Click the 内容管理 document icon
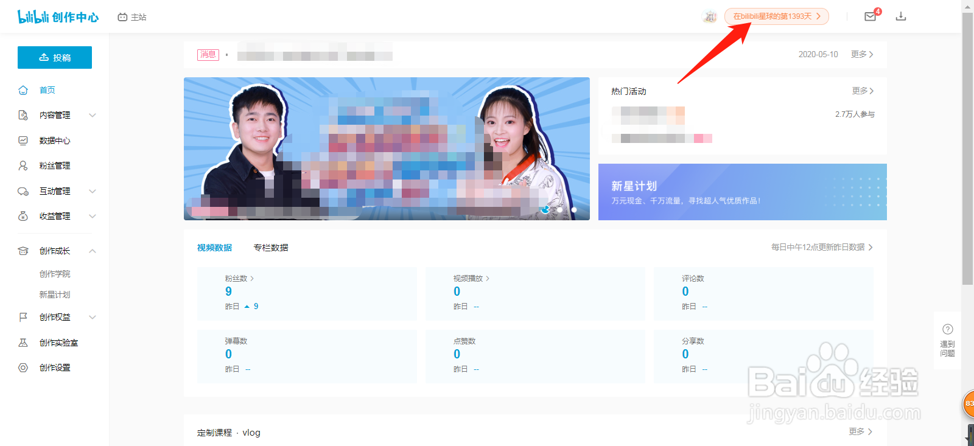 (x=23, y=115)
